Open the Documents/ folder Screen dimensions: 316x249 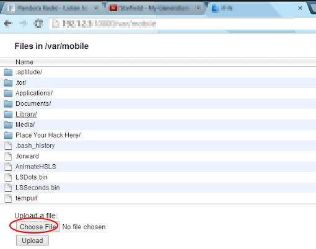33,103
